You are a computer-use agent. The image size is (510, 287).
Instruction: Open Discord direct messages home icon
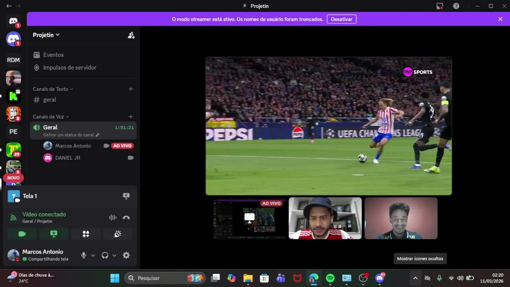tap(13, 22)
